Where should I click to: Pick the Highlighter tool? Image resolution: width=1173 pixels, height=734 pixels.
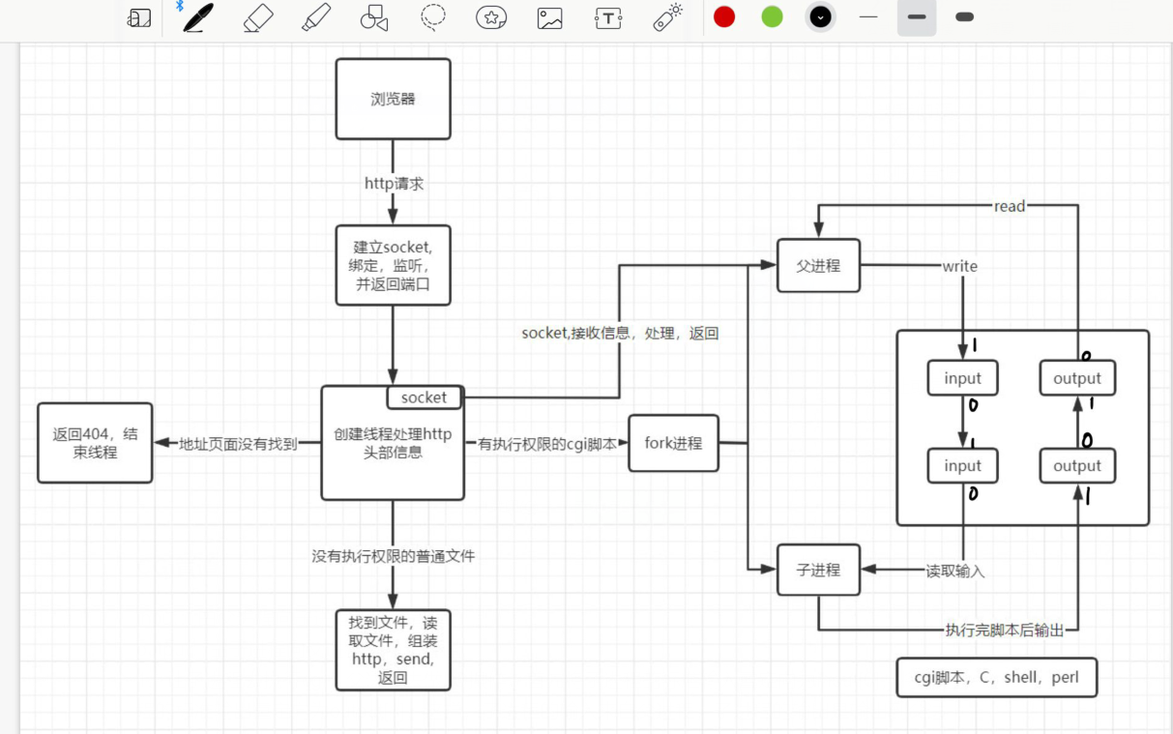click(315, 18)
